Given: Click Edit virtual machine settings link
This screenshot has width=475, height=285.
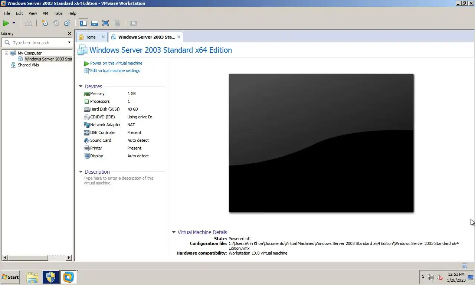Looking at the screenshot, I should [115, 71].
